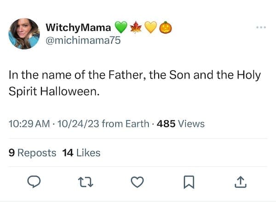Screen dimensions: 276x202
Task: Click the maple leaf emoji in the name
Action: tap(136, 28)
